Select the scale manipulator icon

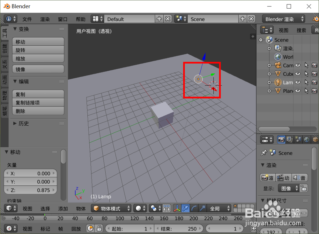point(203,208)
